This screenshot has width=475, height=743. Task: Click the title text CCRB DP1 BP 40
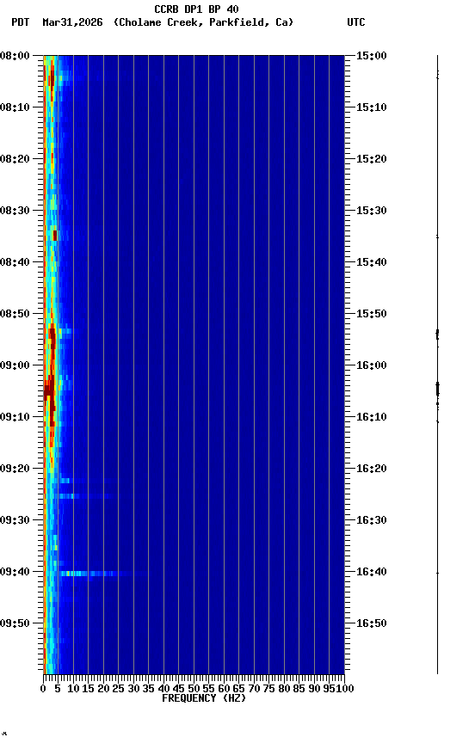pyautogui.click(x=196, y=9)
